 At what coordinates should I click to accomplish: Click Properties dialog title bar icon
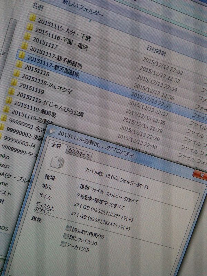click(52, 130)
